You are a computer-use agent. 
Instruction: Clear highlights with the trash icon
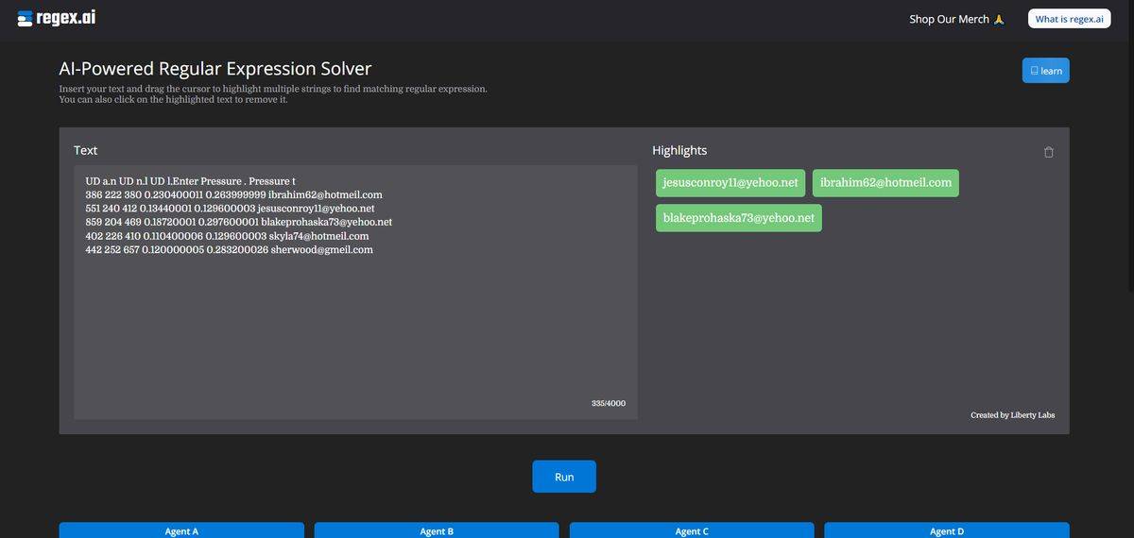click(1048, 152)
